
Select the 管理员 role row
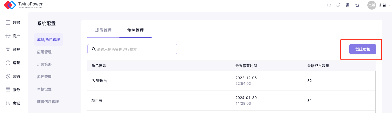101,81
